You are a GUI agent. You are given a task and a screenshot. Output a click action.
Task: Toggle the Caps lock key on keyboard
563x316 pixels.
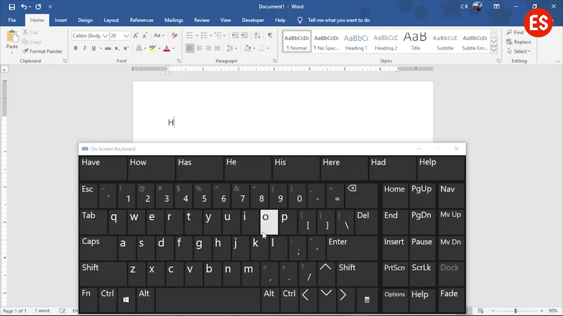click(x=97, y=248)
